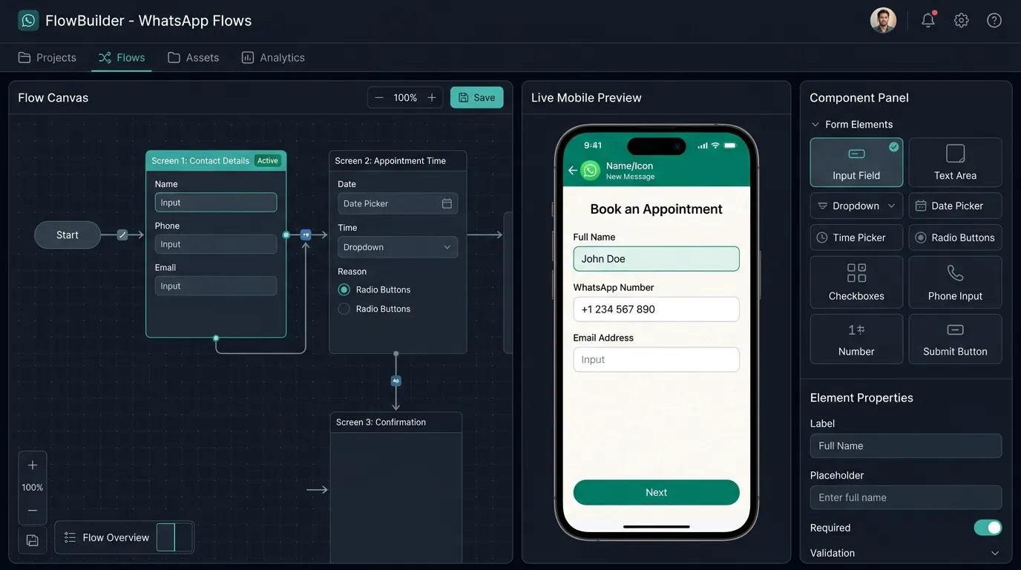The width and height of the screenshot is (1021, 570).
Task: Select the Input Field component
Action: [x=856, y=163]
